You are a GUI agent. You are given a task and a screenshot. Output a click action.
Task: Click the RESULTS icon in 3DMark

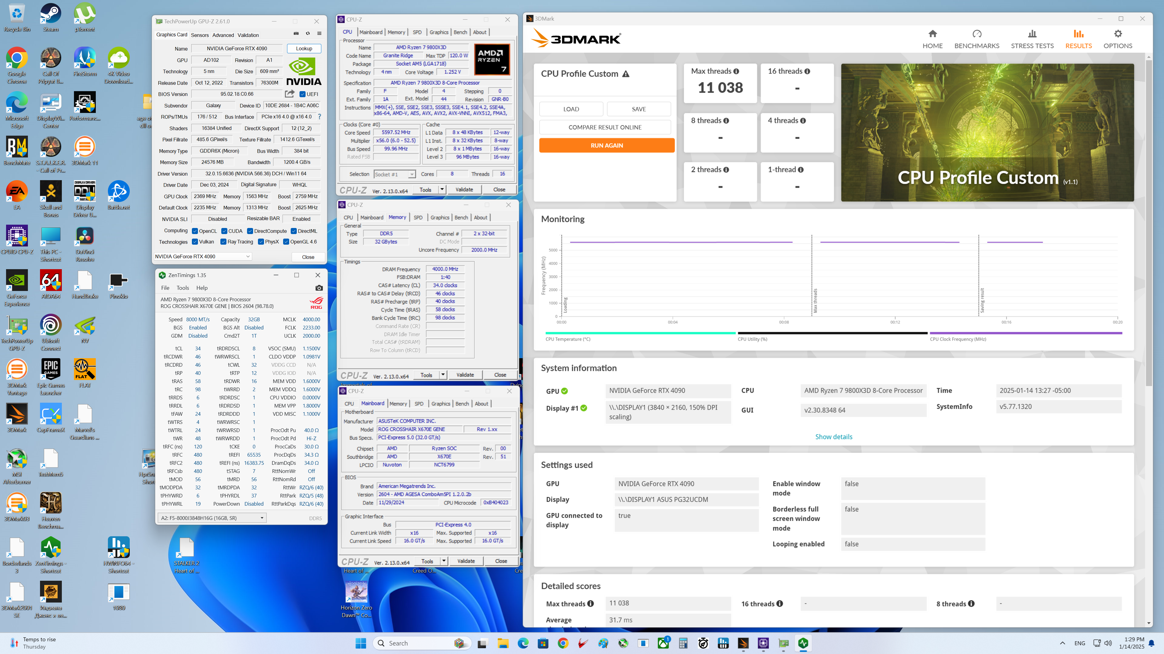pyautogui.click(x=1078, y=34)
